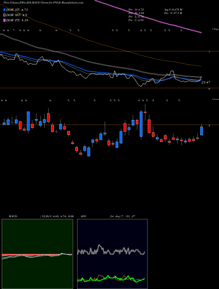Viewport: 219px width, 289px height.
Task: Click the white DOW MT legend swatch
Action: click(5, 15)
